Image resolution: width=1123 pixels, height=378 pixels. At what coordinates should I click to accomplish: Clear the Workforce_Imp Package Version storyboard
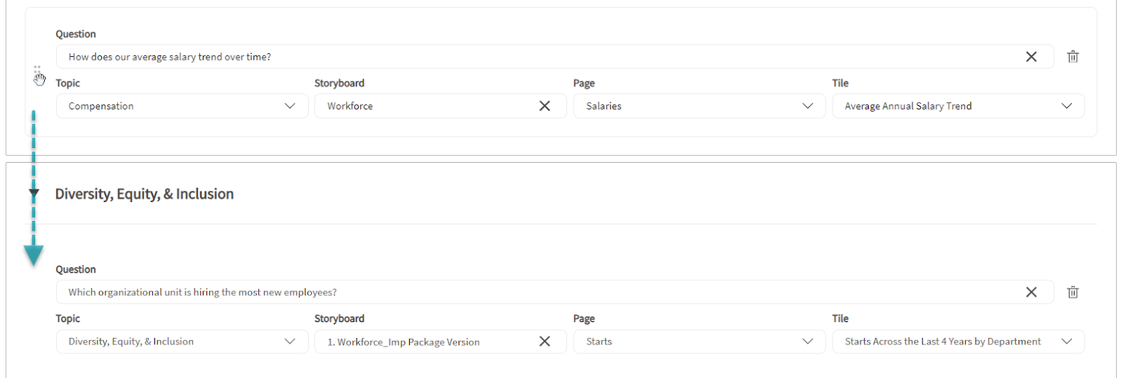click(x=545, y=342)
